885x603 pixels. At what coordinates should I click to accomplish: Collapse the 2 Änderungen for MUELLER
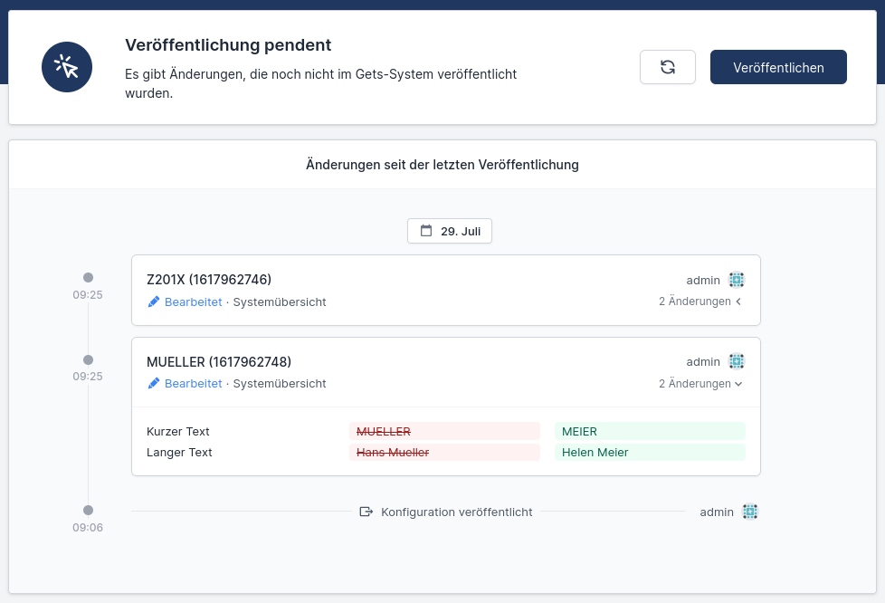coord(700,383)
